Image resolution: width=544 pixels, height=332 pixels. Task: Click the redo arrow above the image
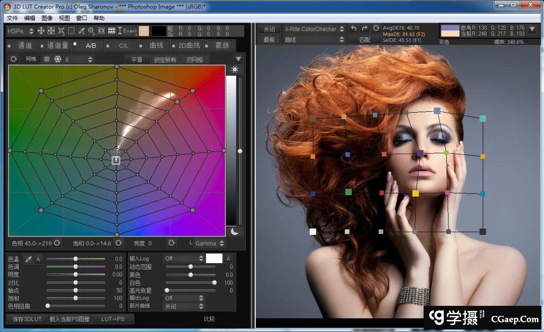tap(365, 29)
